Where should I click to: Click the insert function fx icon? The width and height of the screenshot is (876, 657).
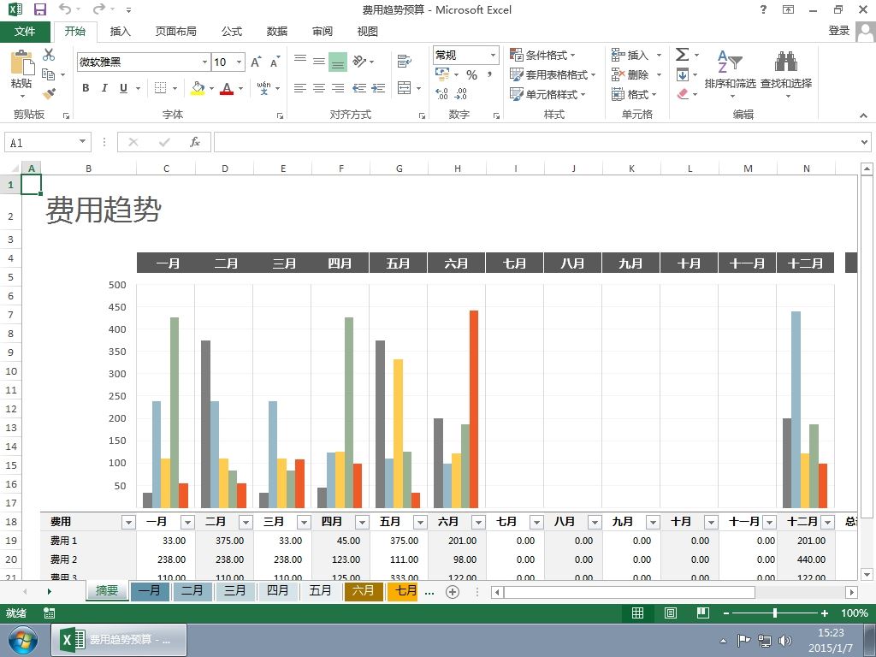pyautogui.click(x=194, y=143)
